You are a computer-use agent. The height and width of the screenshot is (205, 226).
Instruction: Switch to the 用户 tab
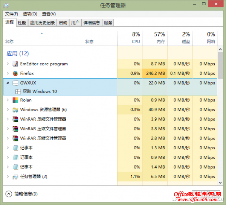tap(75, 23)
